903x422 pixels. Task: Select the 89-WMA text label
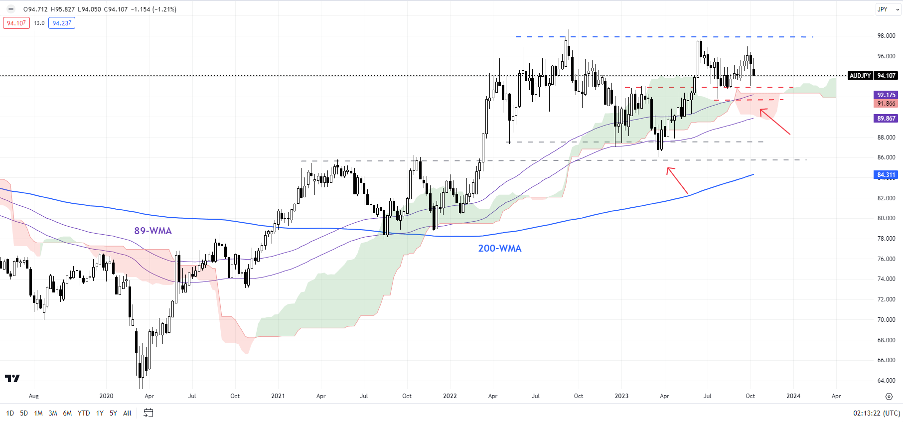(153, 231)
